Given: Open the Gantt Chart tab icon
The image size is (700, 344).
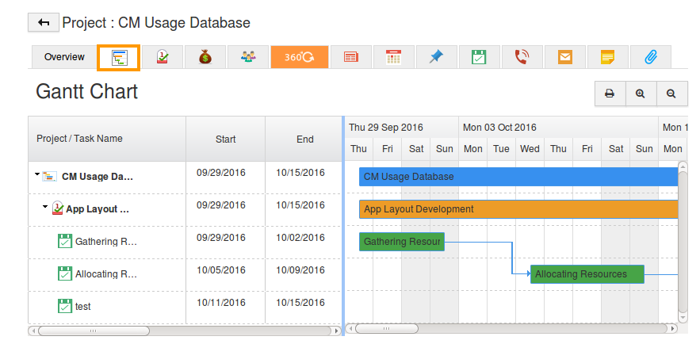Looking at the screenshot, I should point(119,58).
